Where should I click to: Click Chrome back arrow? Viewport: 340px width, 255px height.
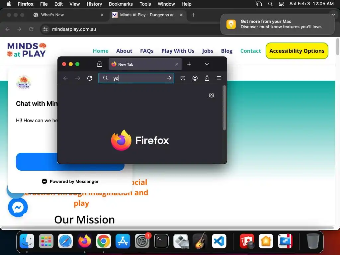coord(8,29)
